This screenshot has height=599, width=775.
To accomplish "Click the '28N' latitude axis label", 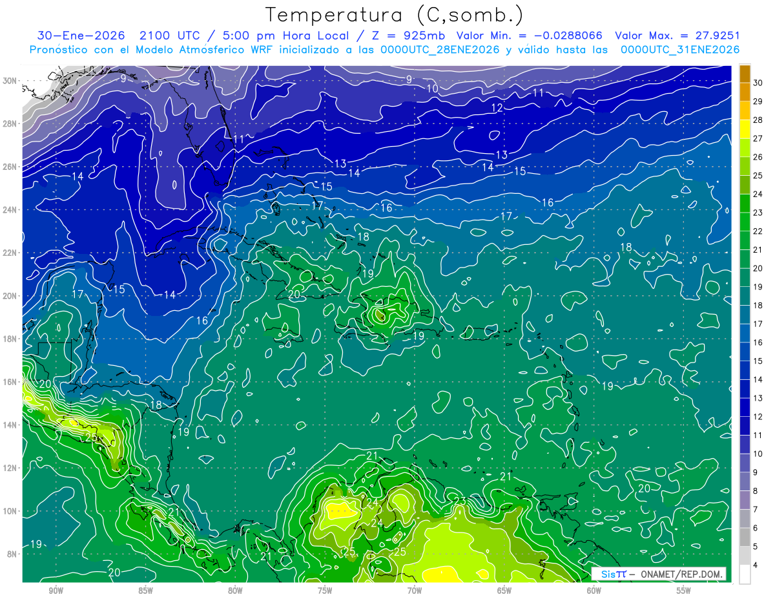I will [x=10, y=123].
